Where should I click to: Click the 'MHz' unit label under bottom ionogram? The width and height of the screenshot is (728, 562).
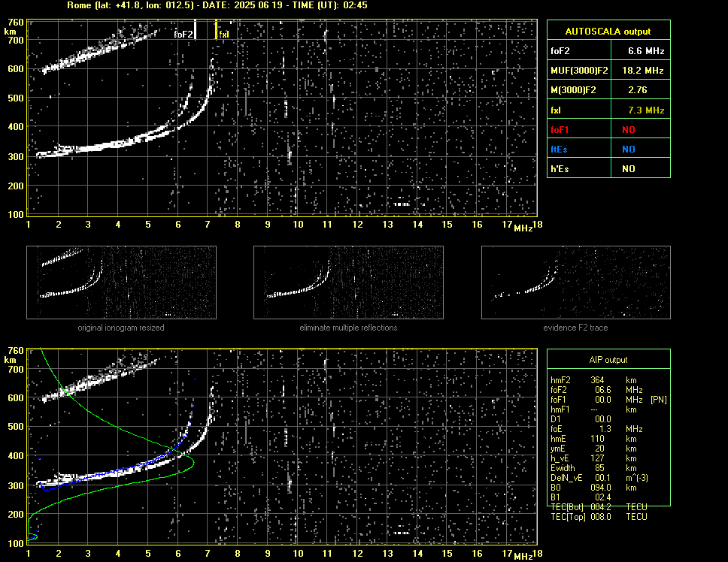pos(523,557)
